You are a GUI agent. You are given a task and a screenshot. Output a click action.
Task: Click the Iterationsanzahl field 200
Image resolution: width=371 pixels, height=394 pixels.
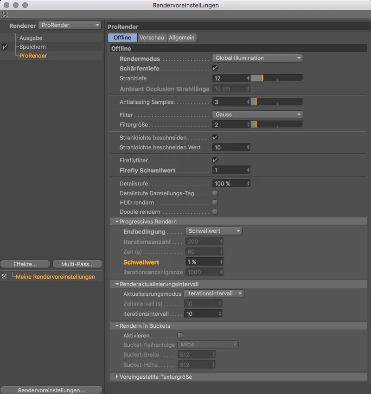click(205, 241)
